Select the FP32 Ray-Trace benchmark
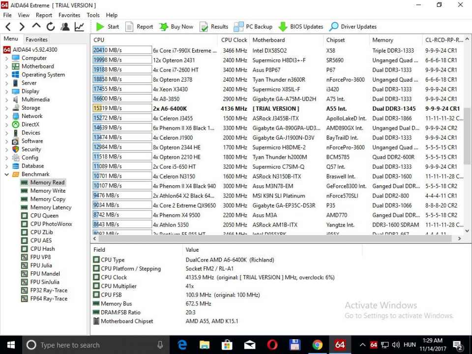Viewport: 472px width, 354px height. point(49,291)
